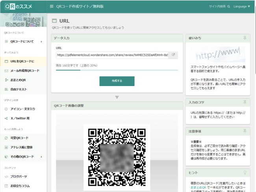Screen dimensions: 256x192
Task: Open X/twitter用 menu item
Action: click(x=23, y=118)
